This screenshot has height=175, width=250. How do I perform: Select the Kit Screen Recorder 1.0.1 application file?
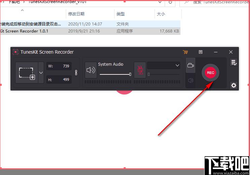tap(90, 31)
